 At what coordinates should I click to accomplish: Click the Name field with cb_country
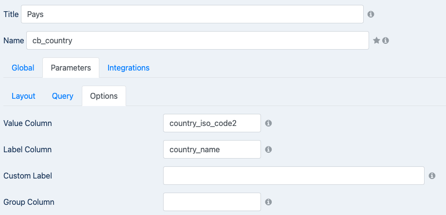coord(198,40)
